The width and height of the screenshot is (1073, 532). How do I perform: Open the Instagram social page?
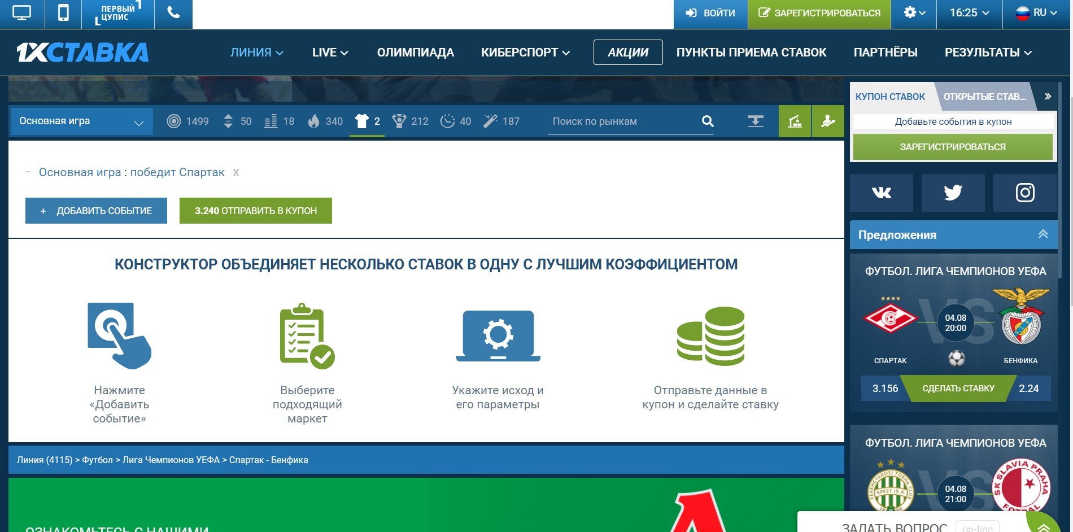pos(1024,193)
